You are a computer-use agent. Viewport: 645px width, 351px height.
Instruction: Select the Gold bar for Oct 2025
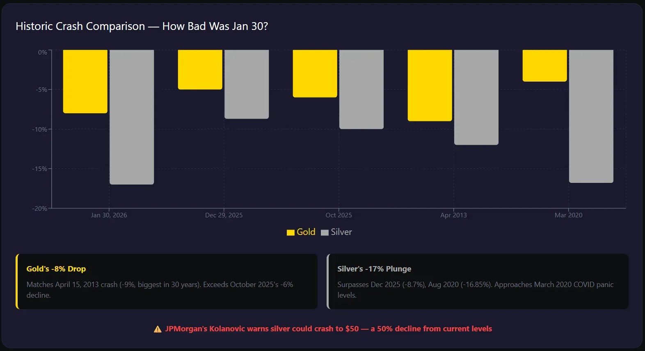[x=315, y=74]
